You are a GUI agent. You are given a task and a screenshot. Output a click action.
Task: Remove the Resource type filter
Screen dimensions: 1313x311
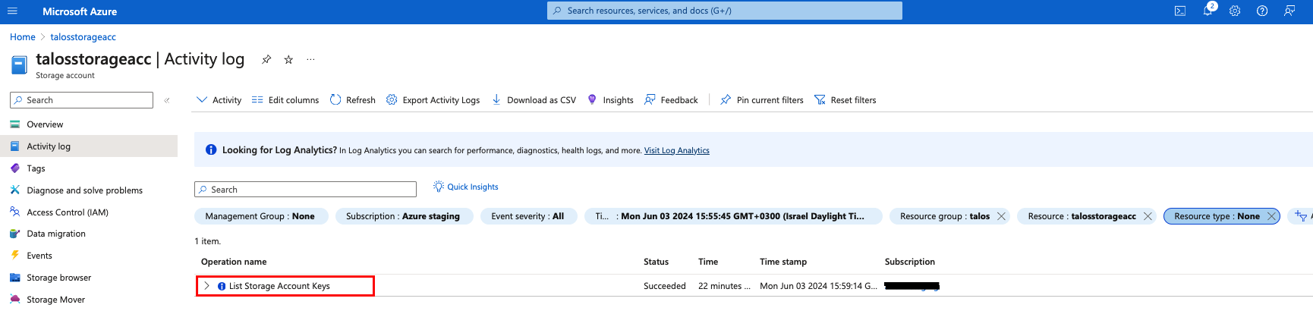pos(1271,216)
